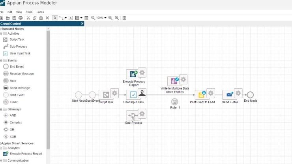Screen dimensions: 292x164
Task: Open the File menu
Action: (x=2, y=12)
